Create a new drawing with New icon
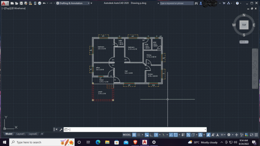The width and height of the screenshot is (260, 146). (x=12, y=3)
